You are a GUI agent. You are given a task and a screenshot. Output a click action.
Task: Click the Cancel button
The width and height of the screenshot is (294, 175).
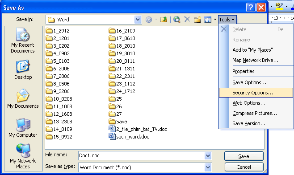pyautogui.click(x=244, y=167)
